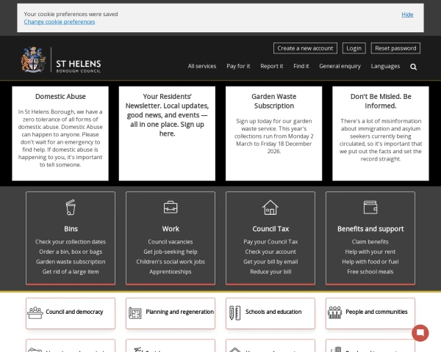The image size is (441, 352).
Task: Open the chat bubble widget
Action: coord(420,333)
